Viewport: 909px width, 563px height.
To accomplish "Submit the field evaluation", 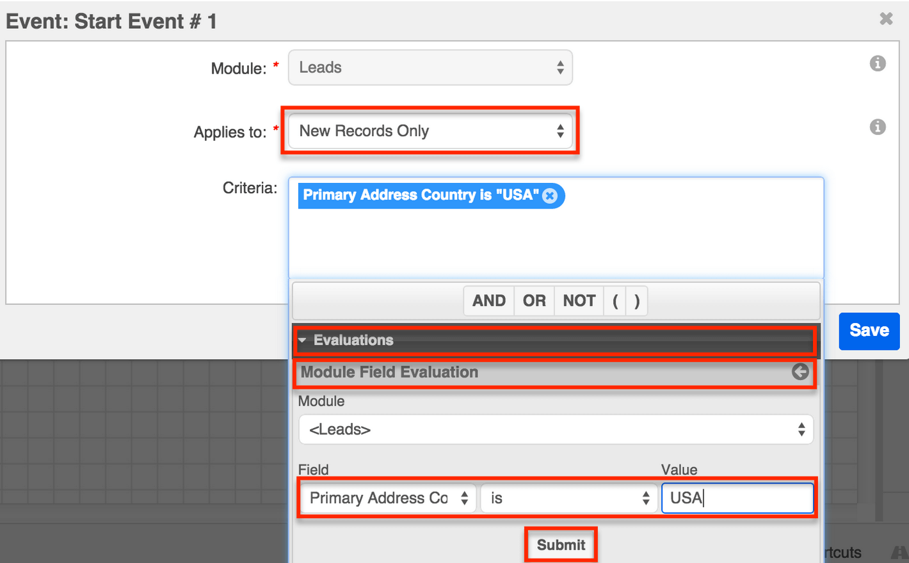I will point(561,545).
